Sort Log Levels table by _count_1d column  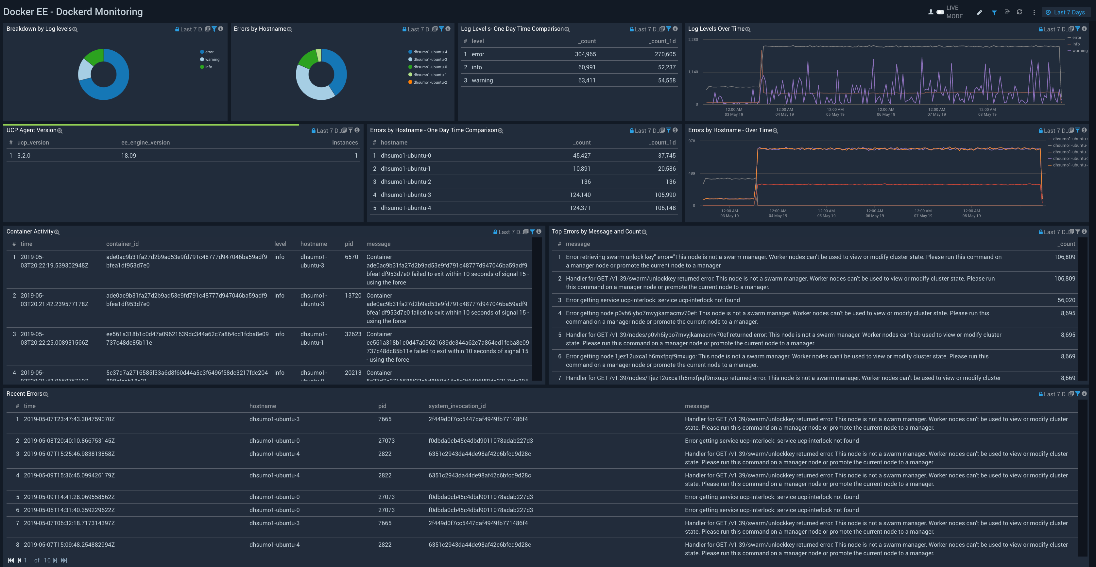point(662,41)
